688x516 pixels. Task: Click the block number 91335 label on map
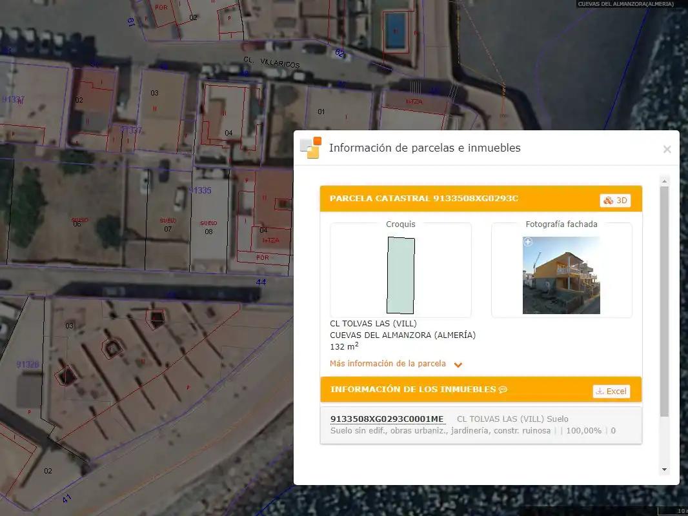pyautogui.click(x=200, y=190)
